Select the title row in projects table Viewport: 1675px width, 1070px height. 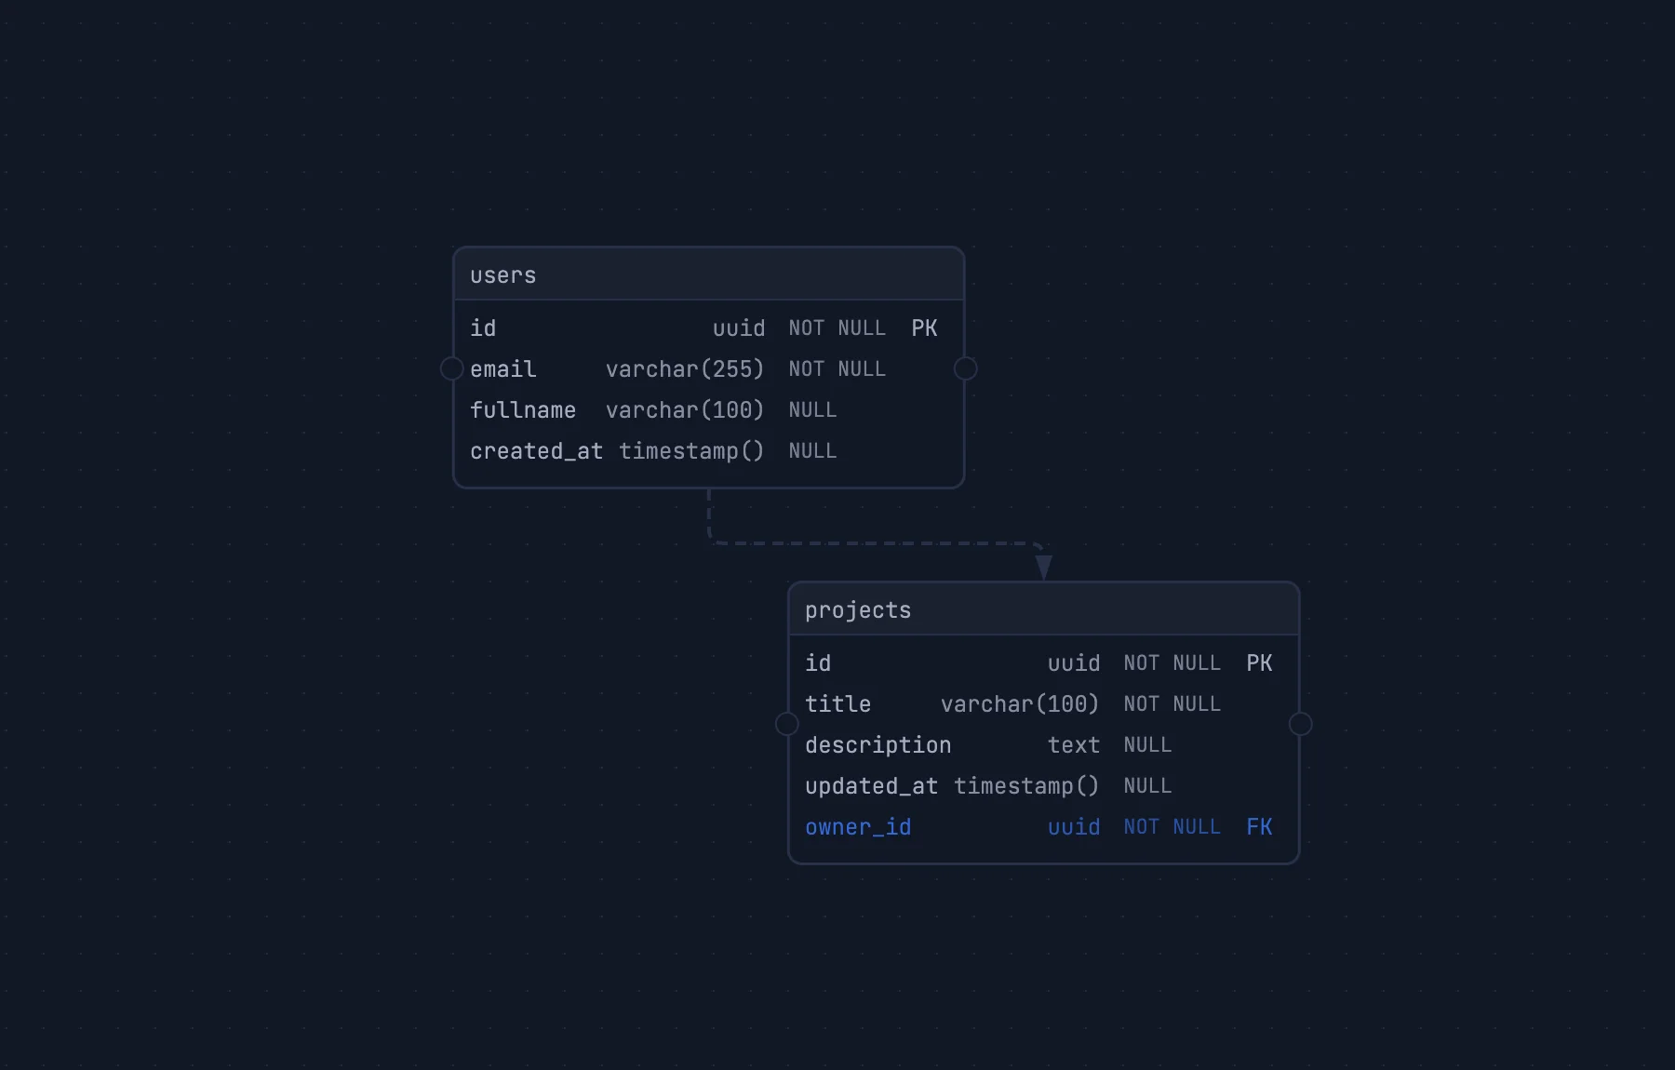(x=837, y=704)
